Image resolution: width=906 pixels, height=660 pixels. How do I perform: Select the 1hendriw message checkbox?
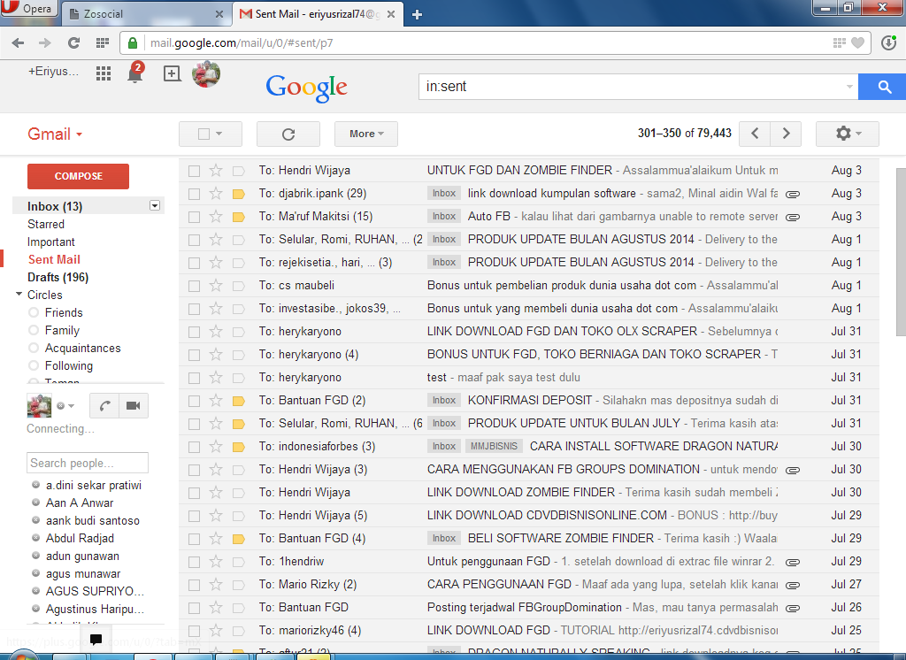tap(194, 562)
